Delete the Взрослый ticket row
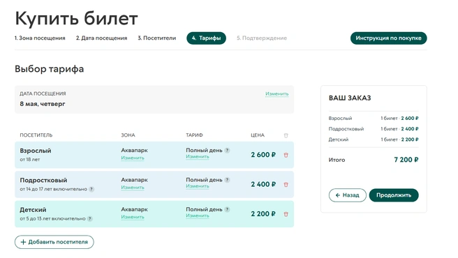458x258 pixels. [286, 155]
